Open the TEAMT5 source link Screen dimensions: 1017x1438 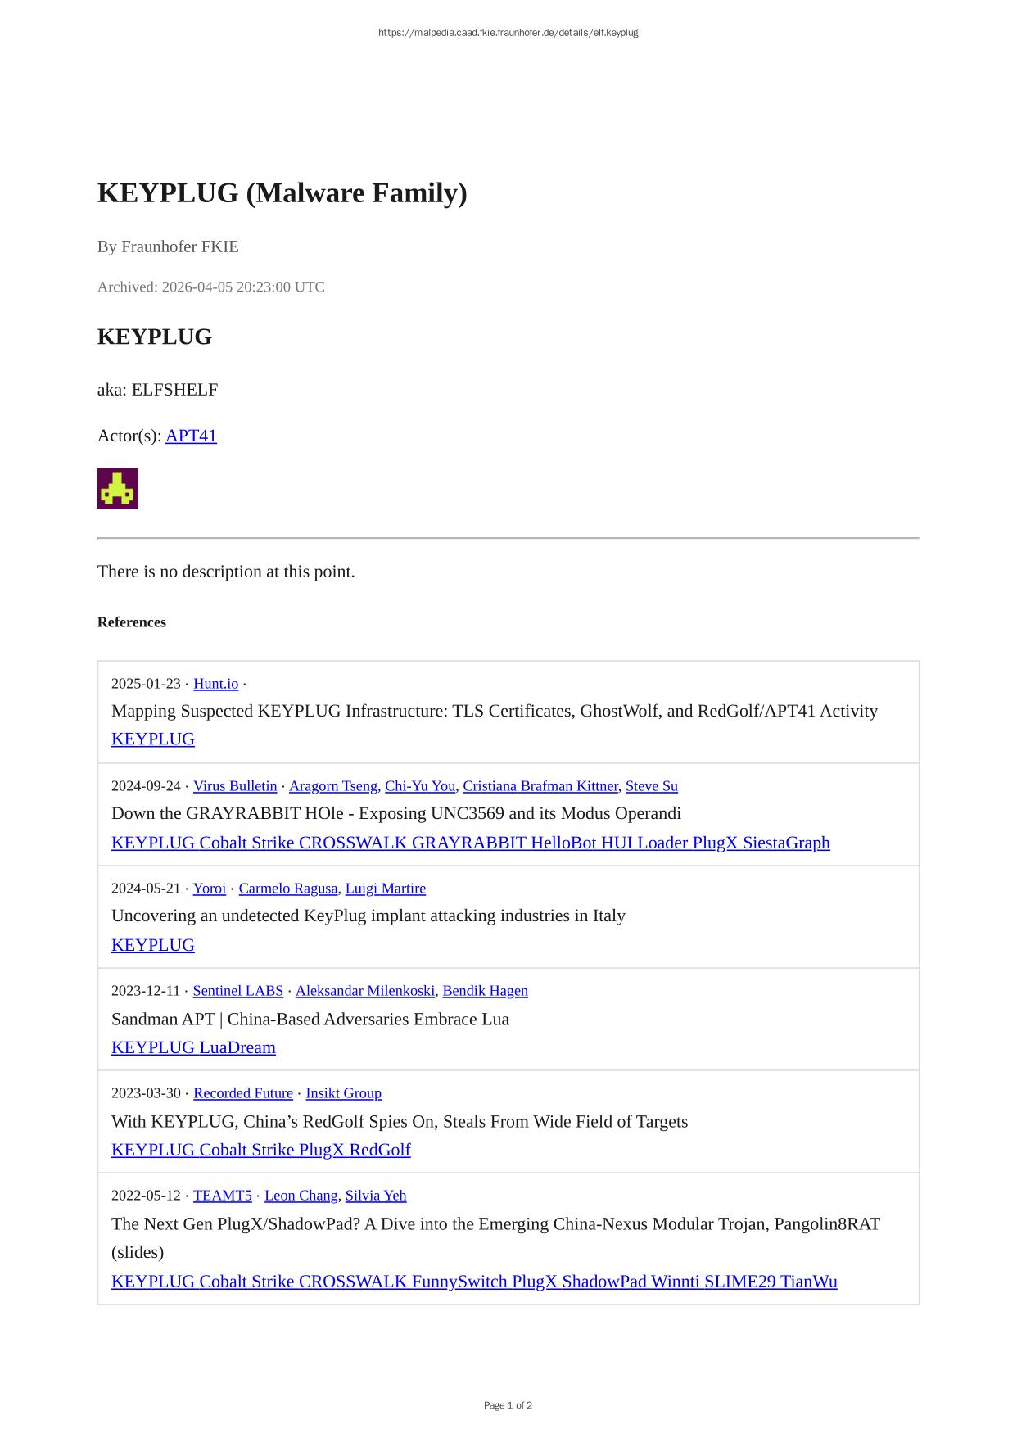(x=223, y=1196)
